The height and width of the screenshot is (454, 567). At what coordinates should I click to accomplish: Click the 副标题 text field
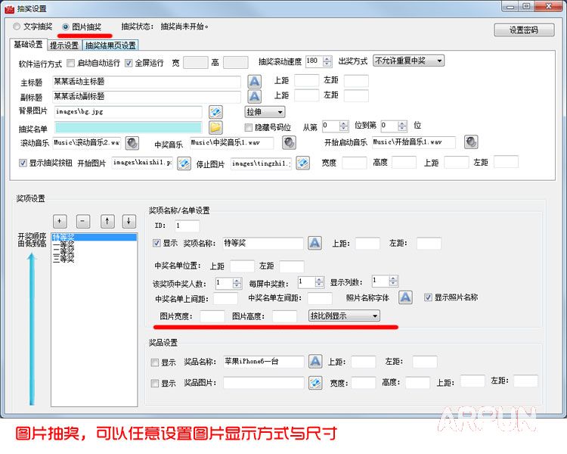147,96
